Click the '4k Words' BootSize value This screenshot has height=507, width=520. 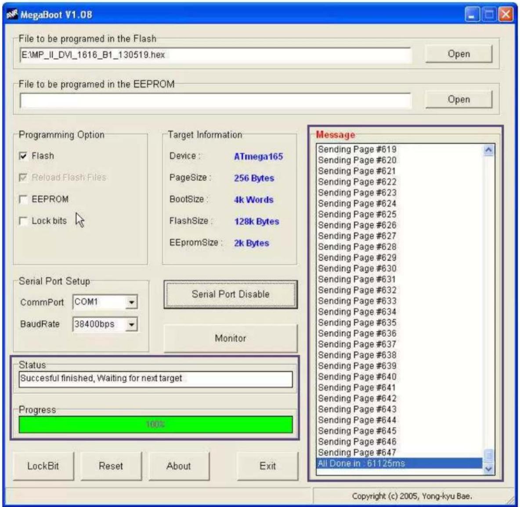point(254,200)
